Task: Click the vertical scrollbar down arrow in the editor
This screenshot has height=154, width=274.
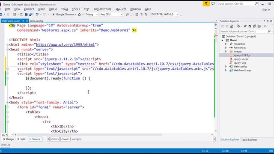Action: click(x=216, y=131)
